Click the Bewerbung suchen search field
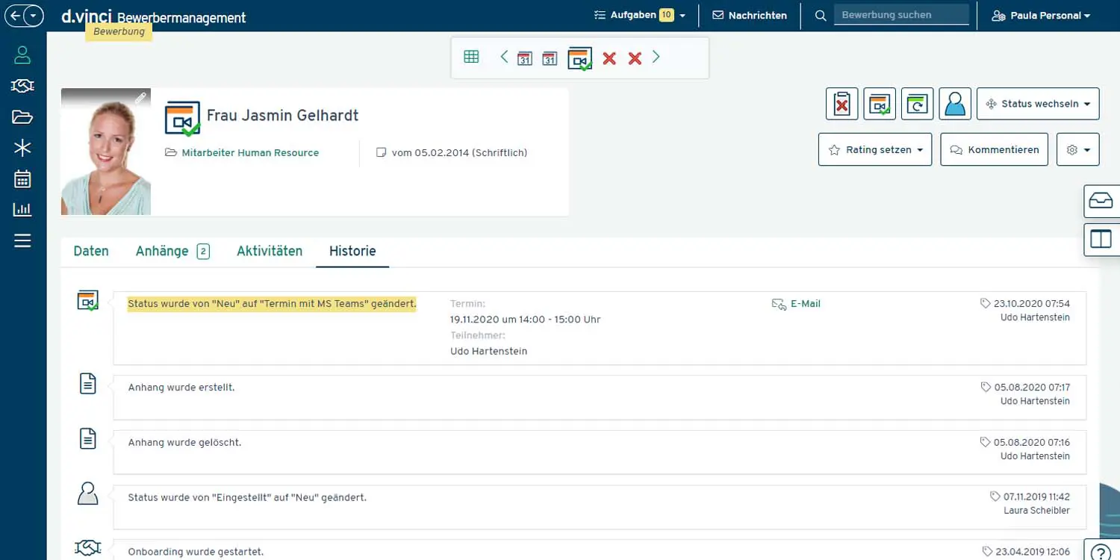 click(900, 15)
